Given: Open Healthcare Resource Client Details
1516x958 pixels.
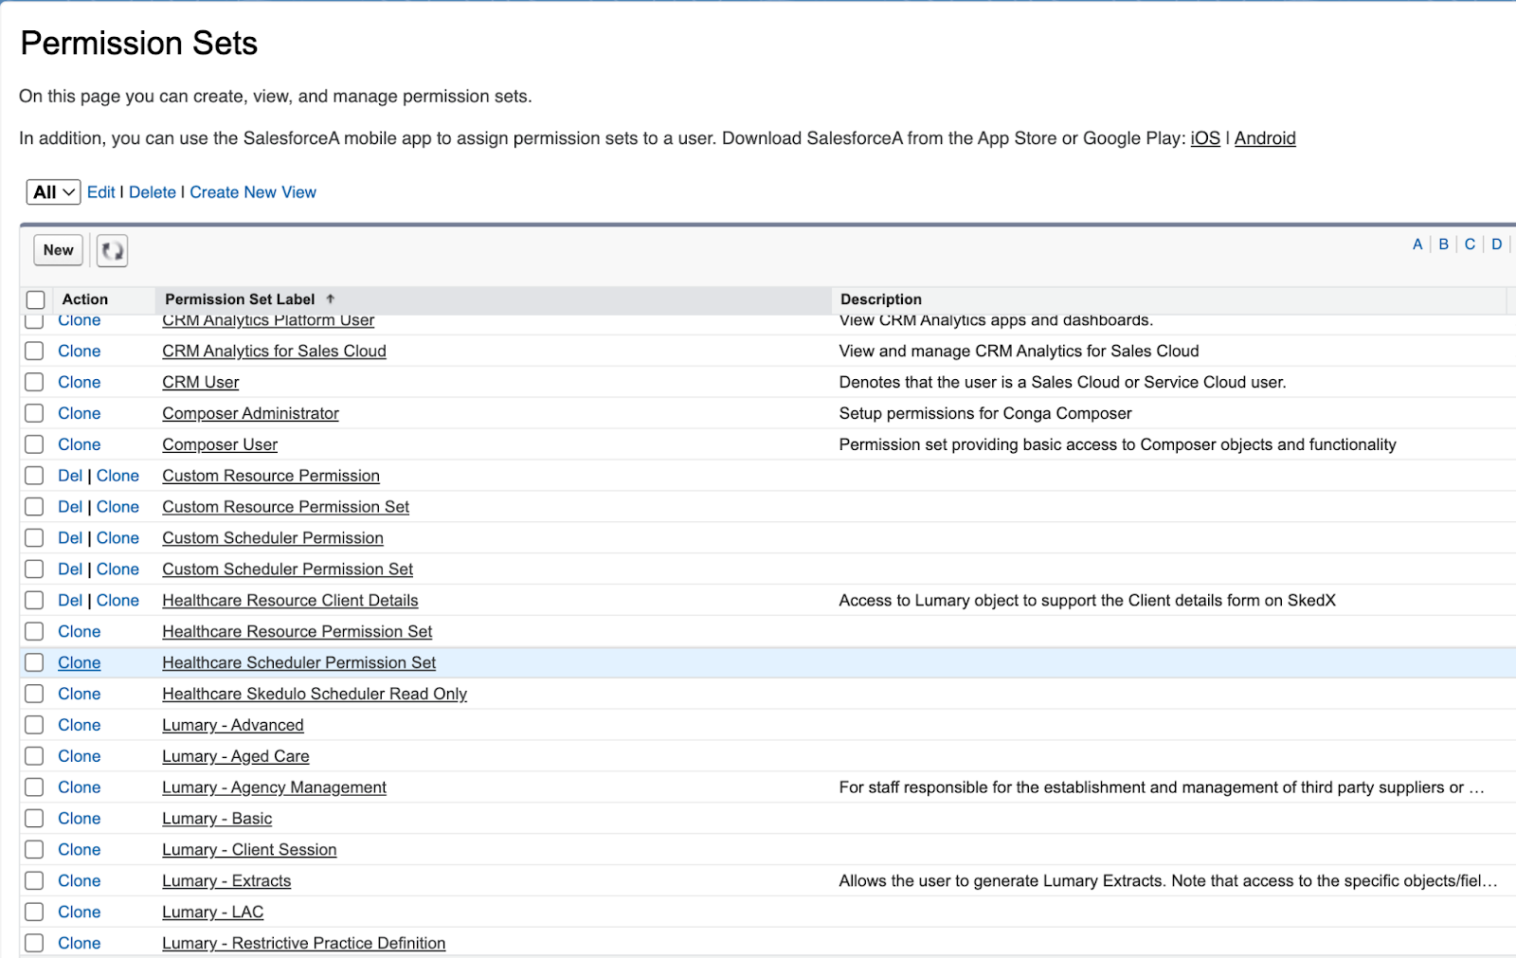Looking at the screenshot, I should click(x=290, y=601).
